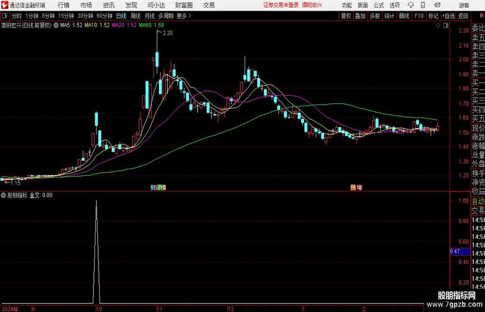Screen dimensions: 485x312
Task: Click the month 12 timeline marker
Action: click(x=231, y=309)
